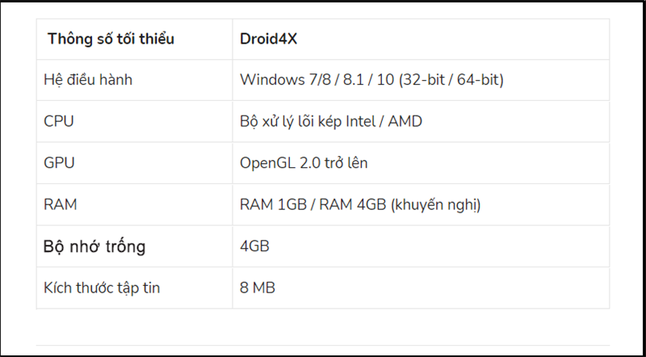The image size is (646, 357).
Task: Click the 'RAM 1GB / RAM 4GB' cell
Action: click(x=421, y=205)
